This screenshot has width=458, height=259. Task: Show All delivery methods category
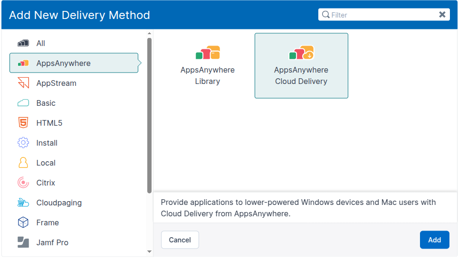[41, 43]
